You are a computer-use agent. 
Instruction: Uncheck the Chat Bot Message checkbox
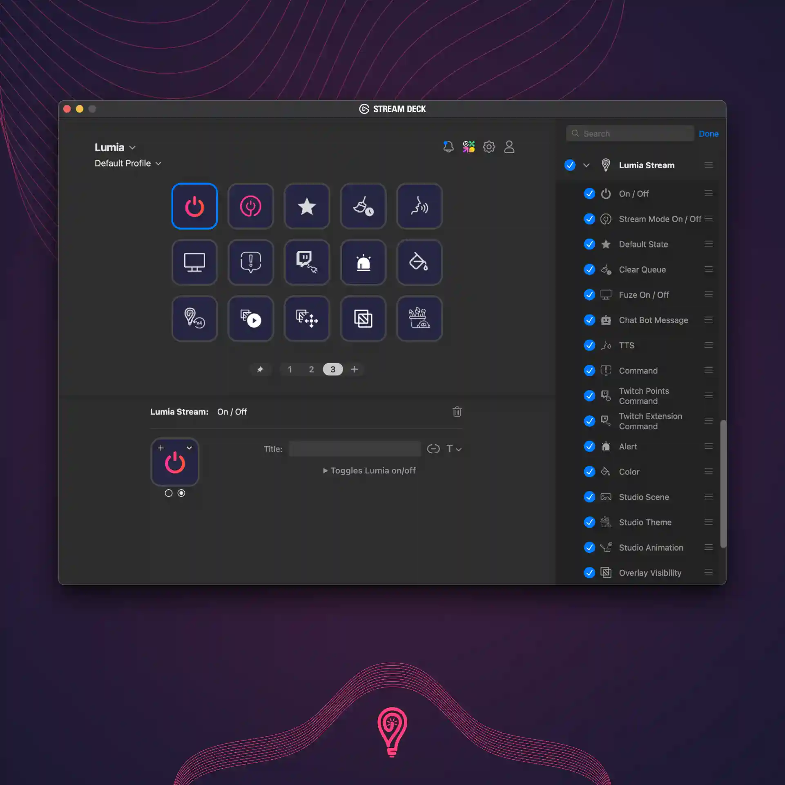(x=589, y=320)
